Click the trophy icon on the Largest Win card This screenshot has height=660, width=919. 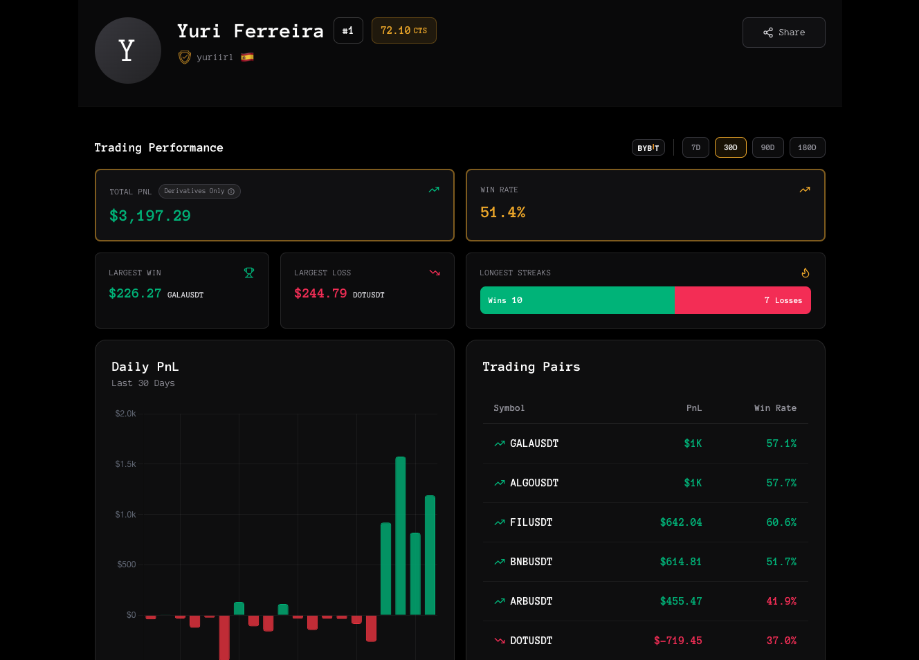coord(249,272)
